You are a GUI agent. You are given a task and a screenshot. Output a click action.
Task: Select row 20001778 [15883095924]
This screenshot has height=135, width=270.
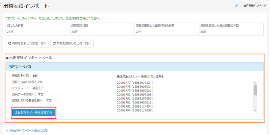135,87
